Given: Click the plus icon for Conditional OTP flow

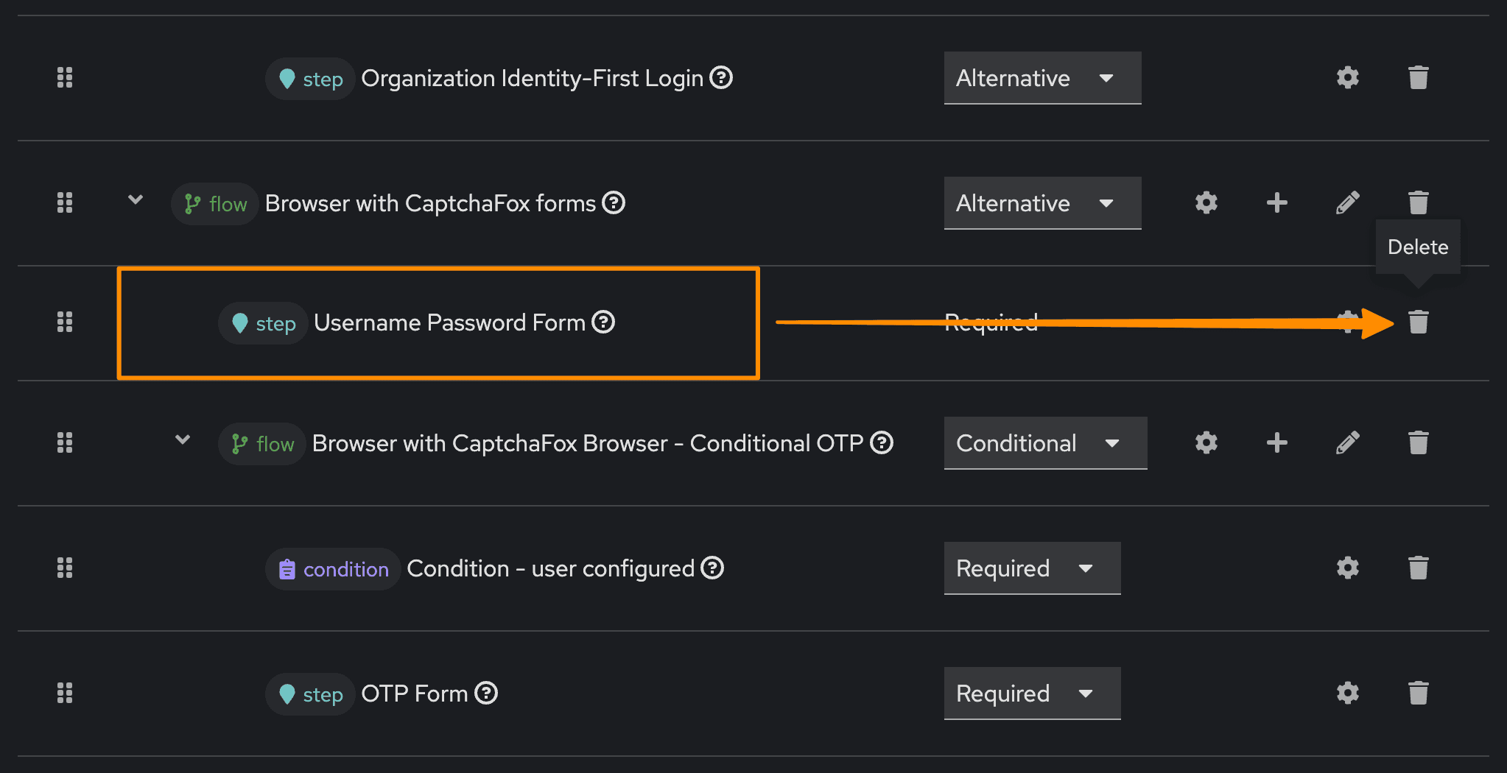Looking at the screenshot, I should pyautogui.click(x=1276, y=442).
